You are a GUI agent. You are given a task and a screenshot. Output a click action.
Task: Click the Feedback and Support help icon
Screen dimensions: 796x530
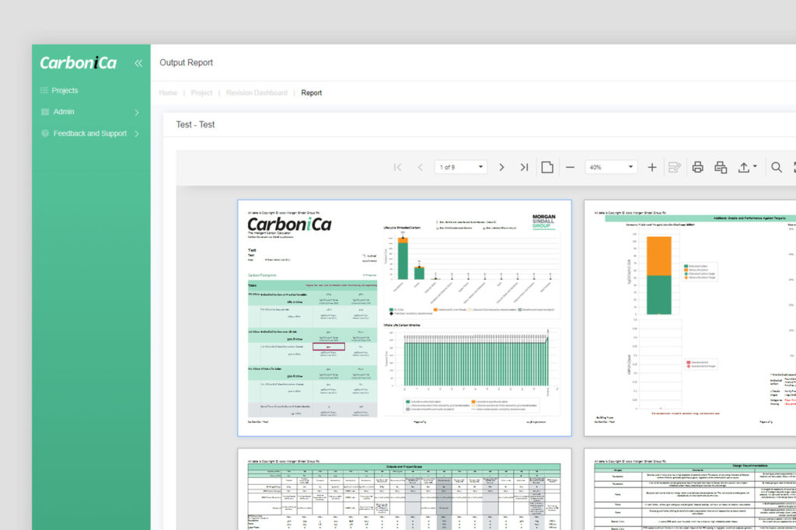[x=44, y=134]
